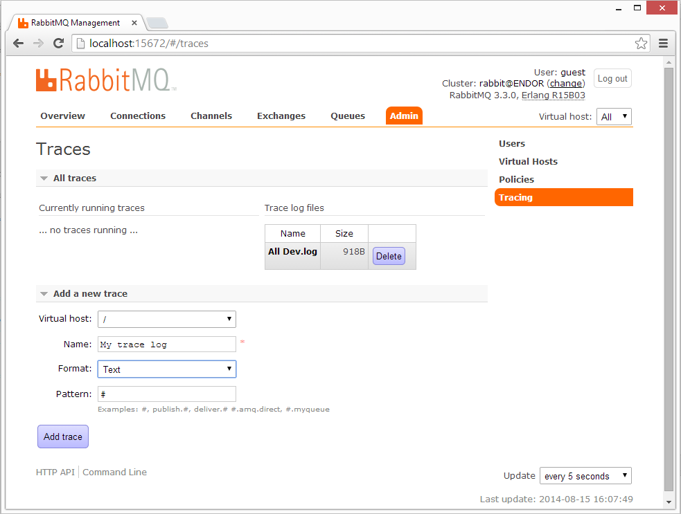The height and width of the screenshot is (514, 681).
Task: Open the Exchanges tab
Action: [281, 116]
